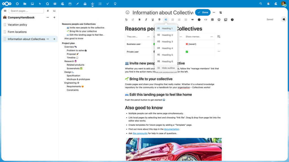Open the Calendar app icon

coord(69,3)
